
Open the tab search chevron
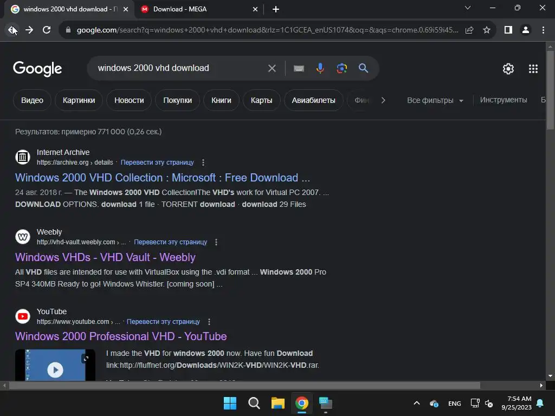click(468, 8)
